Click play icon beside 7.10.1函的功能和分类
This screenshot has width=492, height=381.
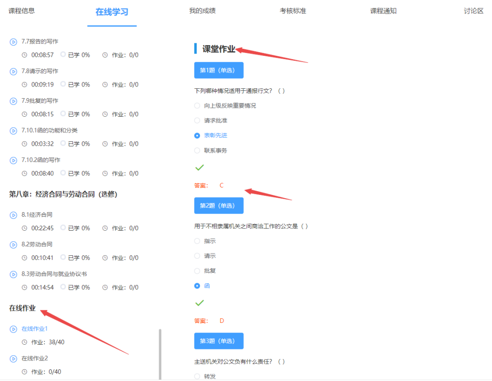[13, 131]
